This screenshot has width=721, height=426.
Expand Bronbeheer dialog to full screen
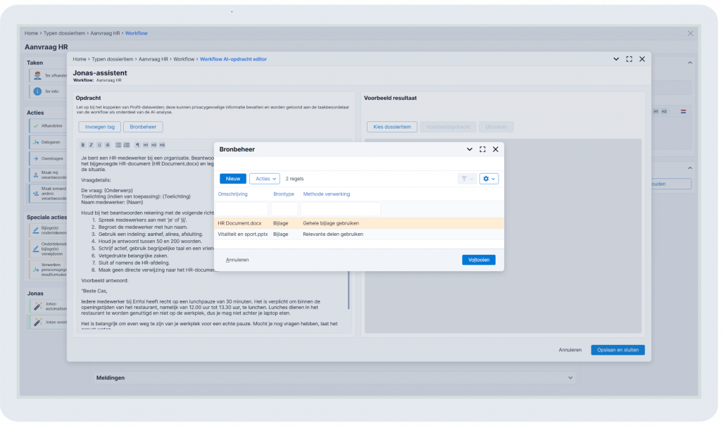482,149
